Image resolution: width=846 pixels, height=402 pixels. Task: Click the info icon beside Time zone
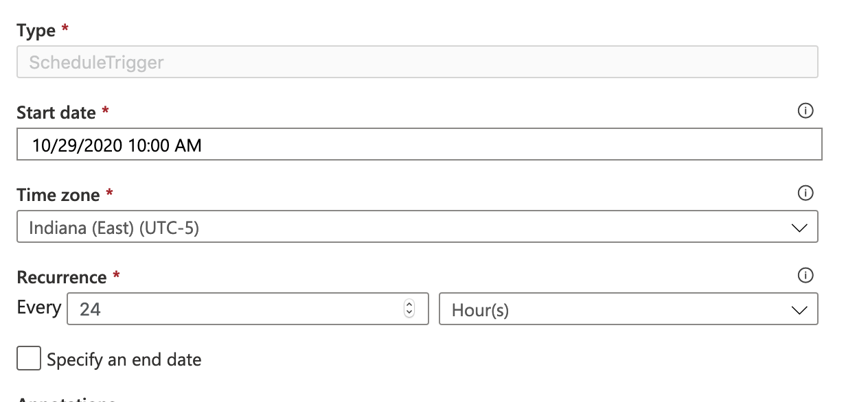[807, 193]
